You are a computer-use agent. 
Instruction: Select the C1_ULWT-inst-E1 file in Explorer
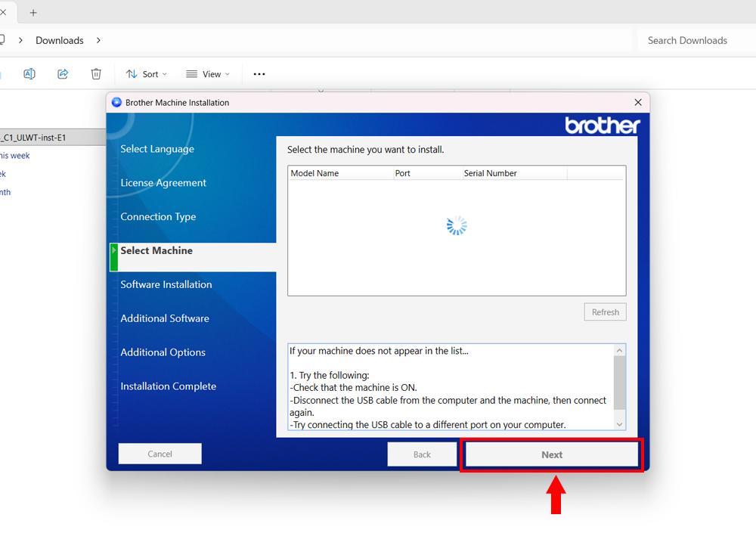[x=53, y=138]
